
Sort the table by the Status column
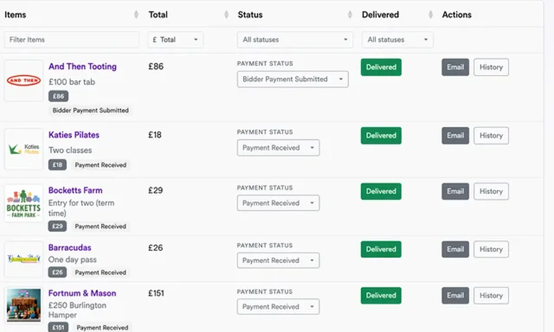(x=350, y=15)
